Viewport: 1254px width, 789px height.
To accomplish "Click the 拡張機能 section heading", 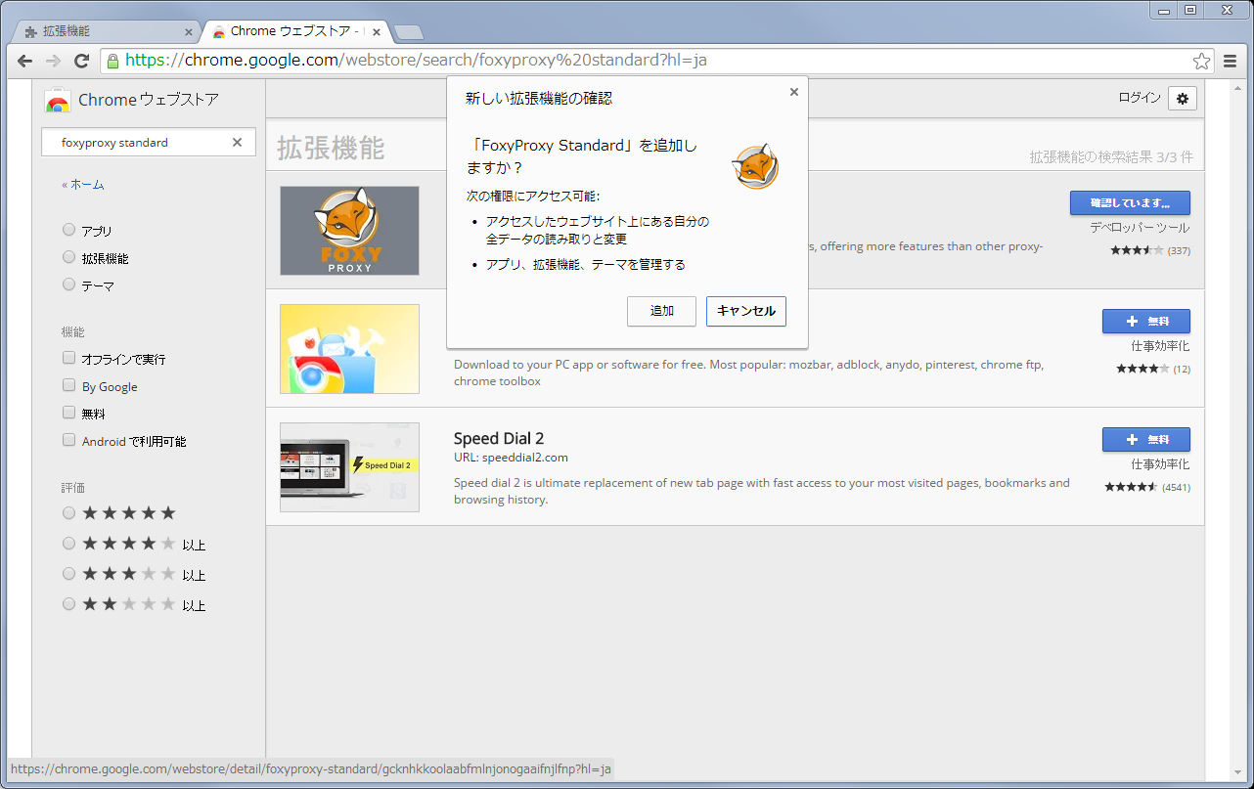I will (331, 148).
